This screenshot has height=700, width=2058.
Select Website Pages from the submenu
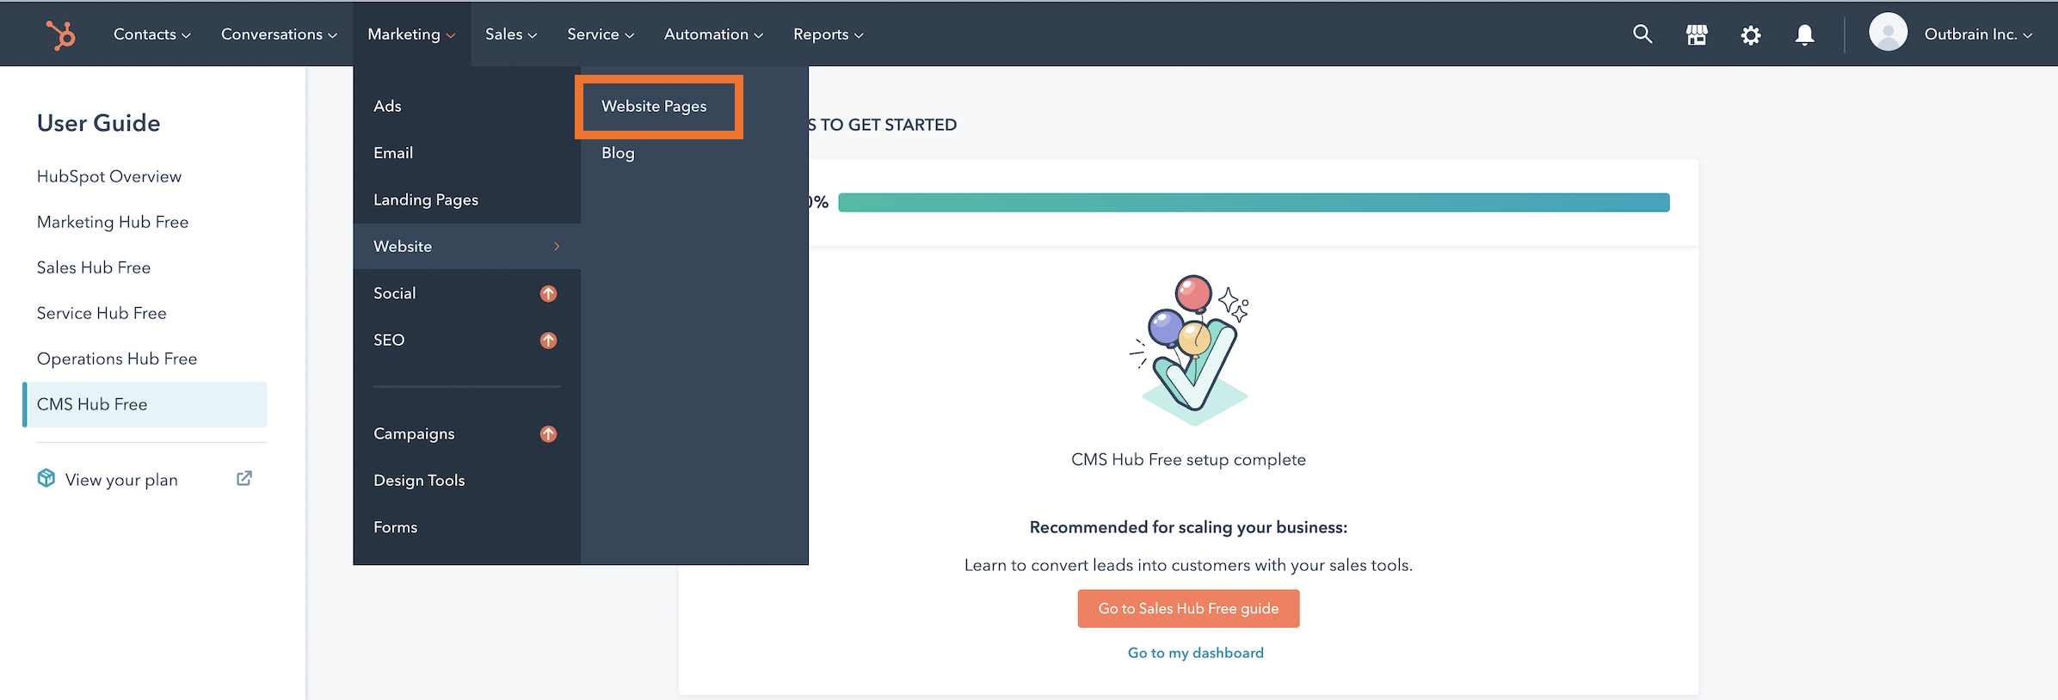654,107
